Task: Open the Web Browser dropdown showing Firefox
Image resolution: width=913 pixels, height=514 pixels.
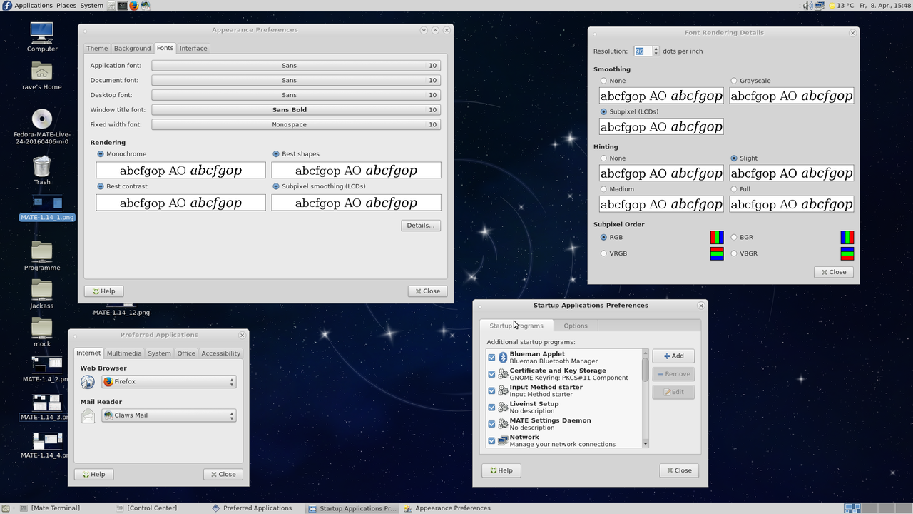Action: point(168,382)
